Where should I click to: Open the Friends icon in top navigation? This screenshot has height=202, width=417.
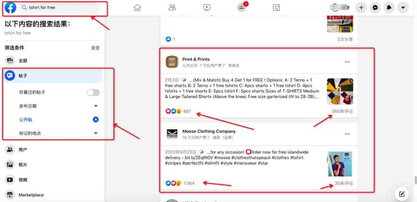tap(172, 8)
